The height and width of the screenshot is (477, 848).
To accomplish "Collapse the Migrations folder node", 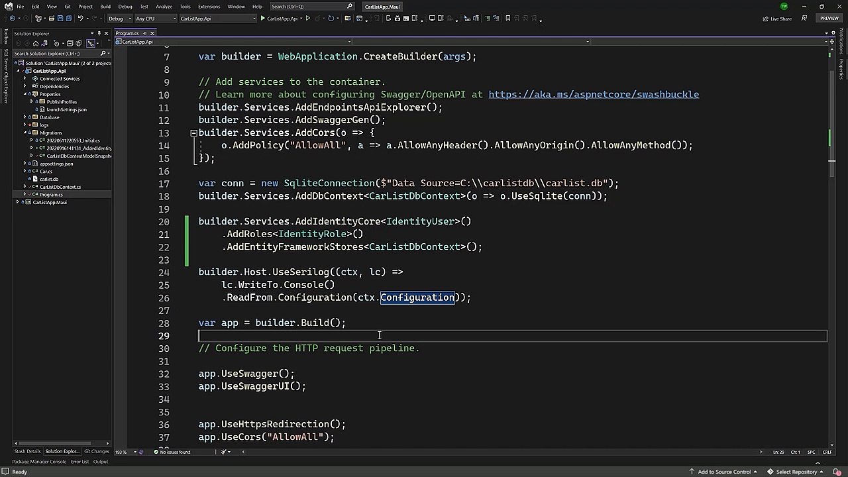I will coord(25,132).
